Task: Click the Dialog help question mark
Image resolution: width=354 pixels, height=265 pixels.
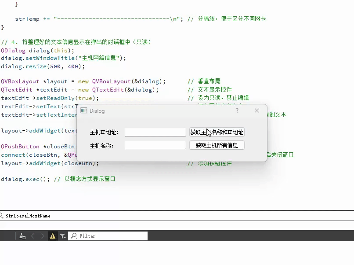Action: (237, 110)
